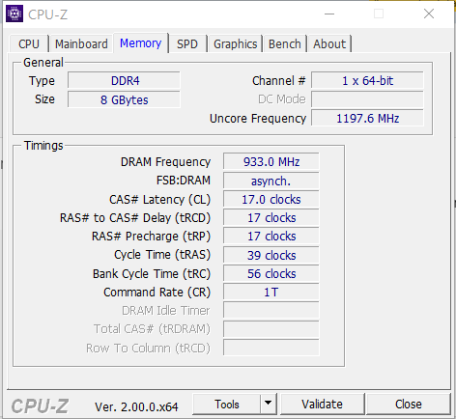Select the Bench tab

(285, 43)
